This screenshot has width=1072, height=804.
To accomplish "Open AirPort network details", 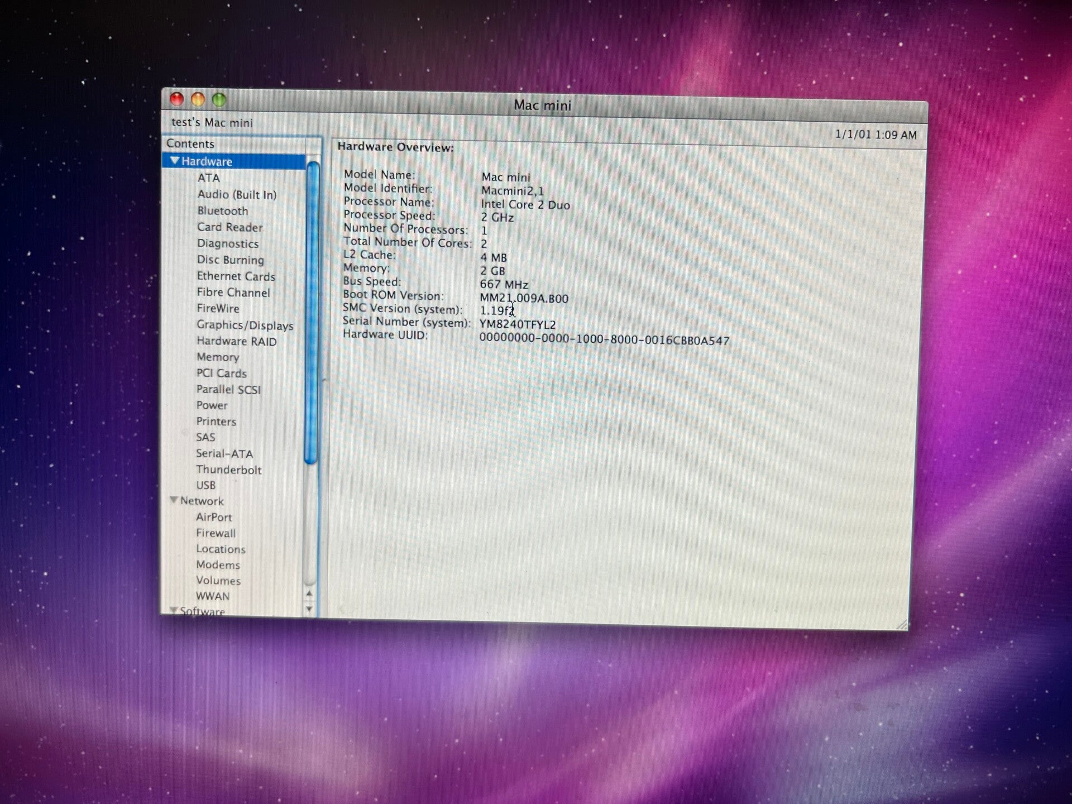I will (x=214, y=518).
